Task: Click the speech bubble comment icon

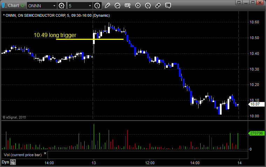Action: (x=168, y=6)
